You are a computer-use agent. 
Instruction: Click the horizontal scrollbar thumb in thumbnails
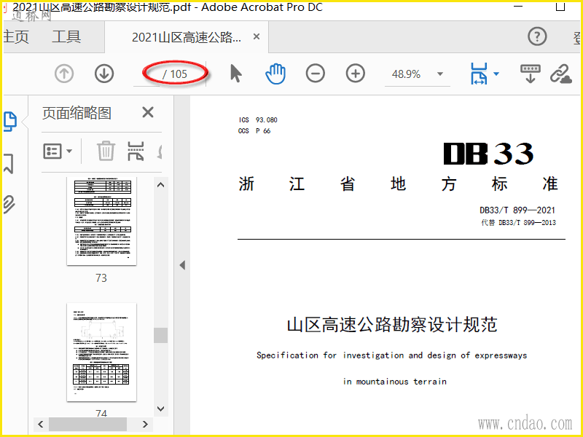click(x=87, y=424)
